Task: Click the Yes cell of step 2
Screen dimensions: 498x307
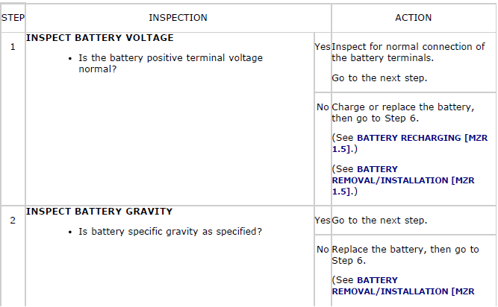Action: click(323, 221)
